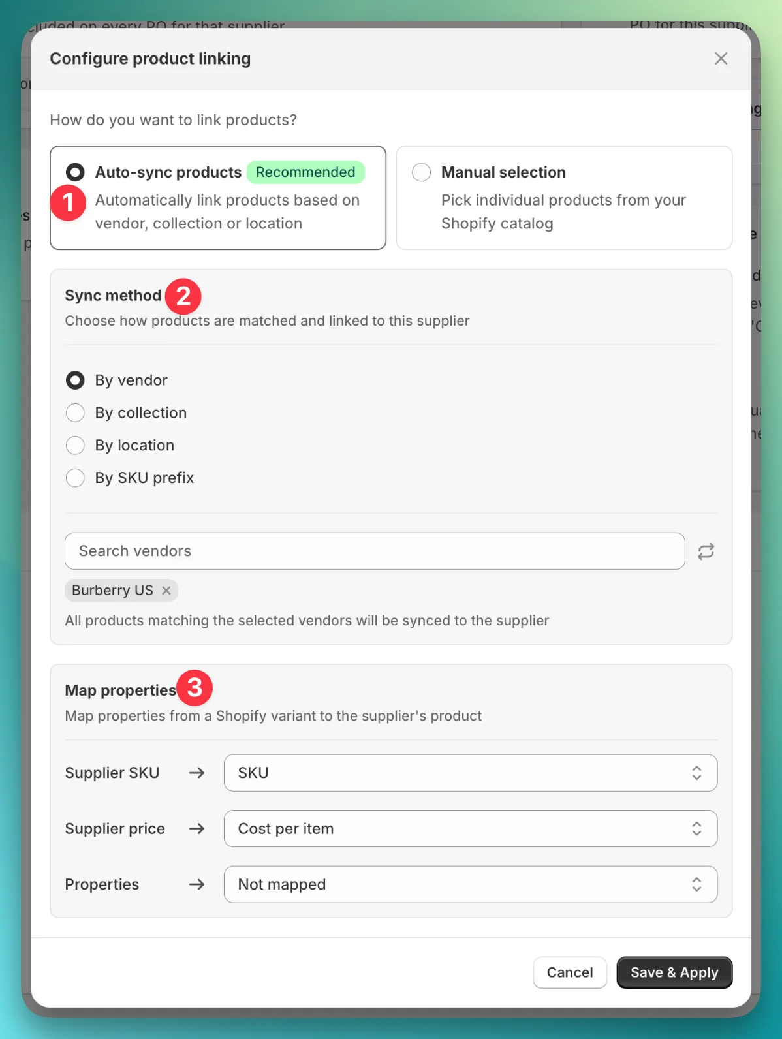Open the Cost per item price dropdown
Screen dimensions: 782x1039
tap(470, 828)
